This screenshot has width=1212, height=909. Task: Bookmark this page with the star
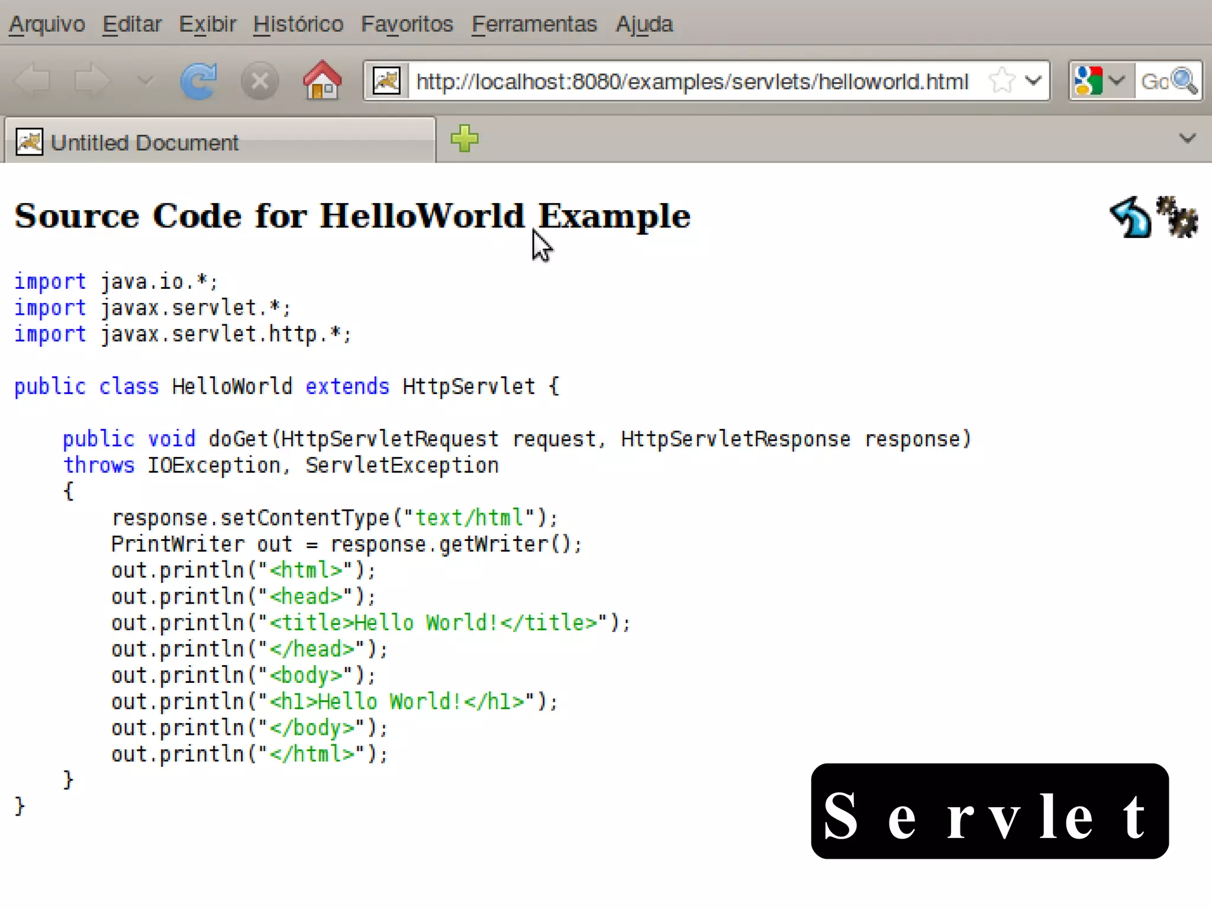tap(1001, 80)
